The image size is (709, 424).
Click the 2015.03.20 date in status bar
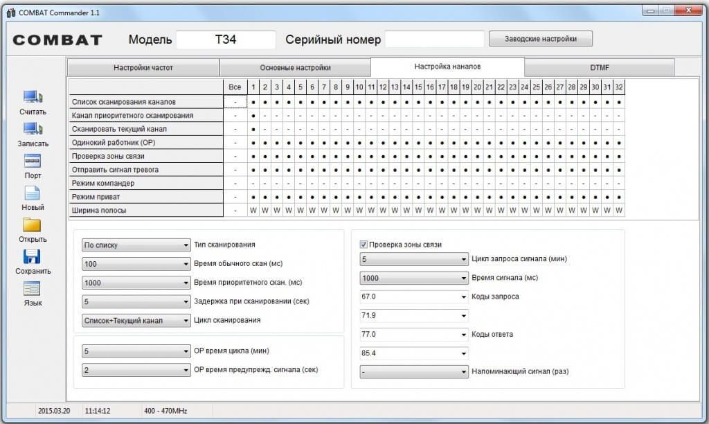coord(54,411)
